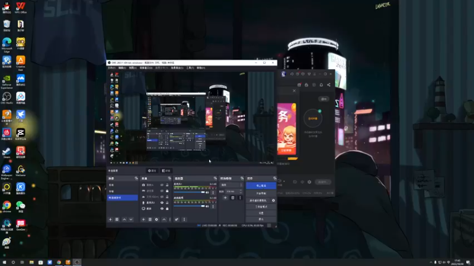Image resolution: width=474 pixels, height=266 pixels.
Task: Click Exit button in OBS Controls panel
Action: click(x=261, y=219)
